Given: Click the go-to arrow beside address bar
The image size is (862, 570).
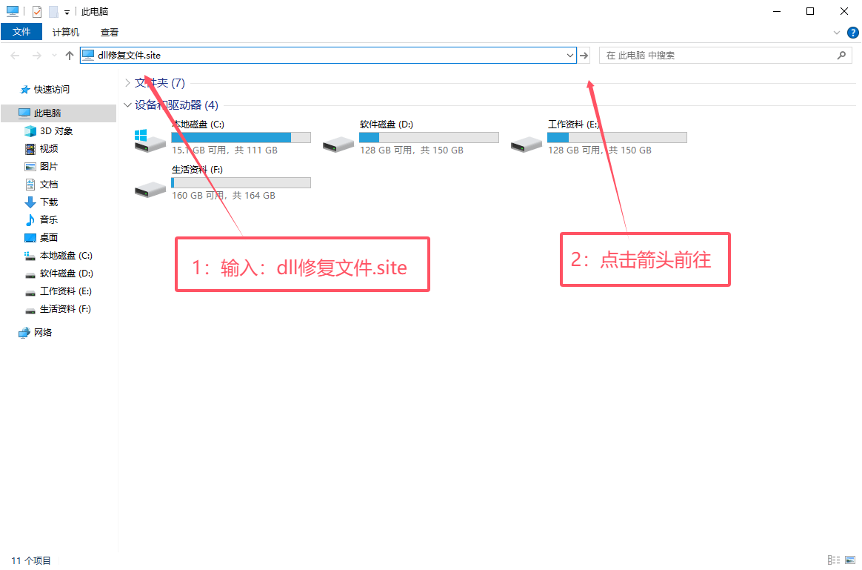Looking at the screenshot, I should pos(584,55).
